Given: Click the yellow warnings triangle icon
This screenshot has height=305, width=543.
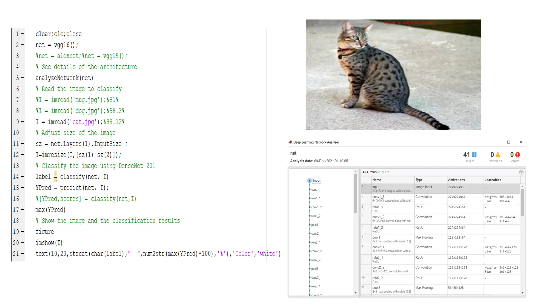Looking at the screenshot, I should pyautogui.click(x=498, y=155).
